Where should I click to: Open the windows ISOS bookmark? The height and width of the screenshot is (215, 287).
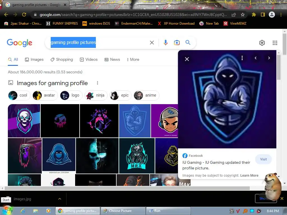tap(96, 24)
